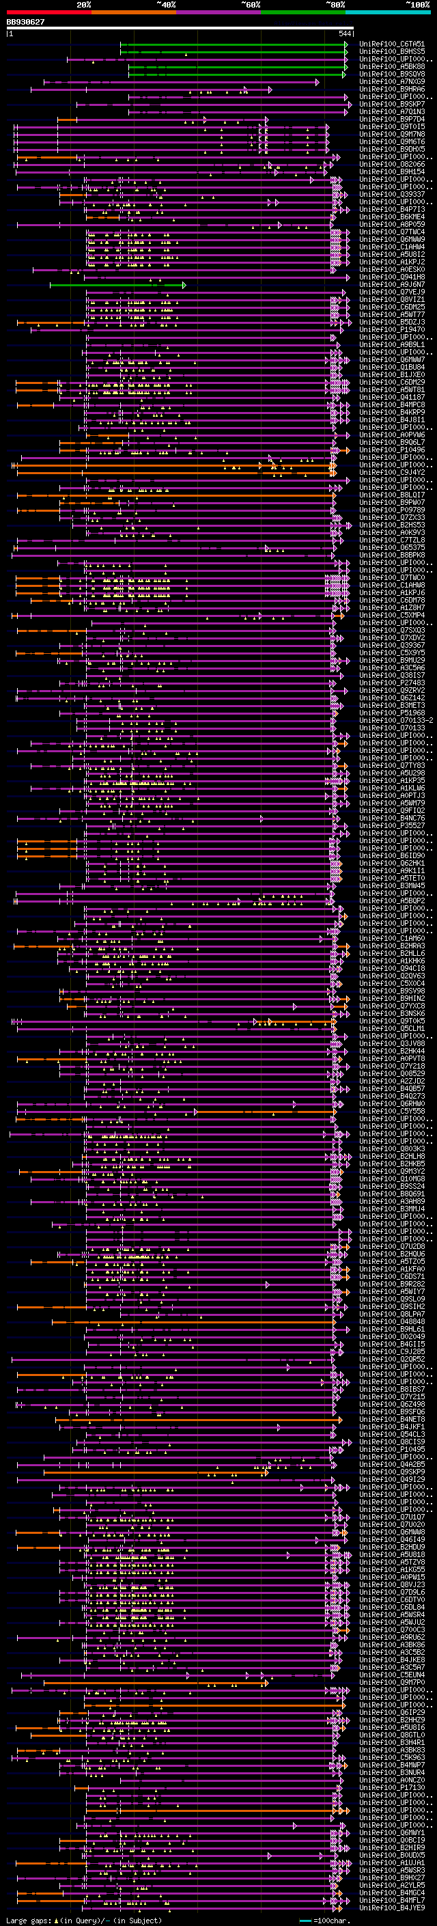Select hit UniRef100_Q46I49
This screenshot has height=1926, width=437.
pos(392,1540)
